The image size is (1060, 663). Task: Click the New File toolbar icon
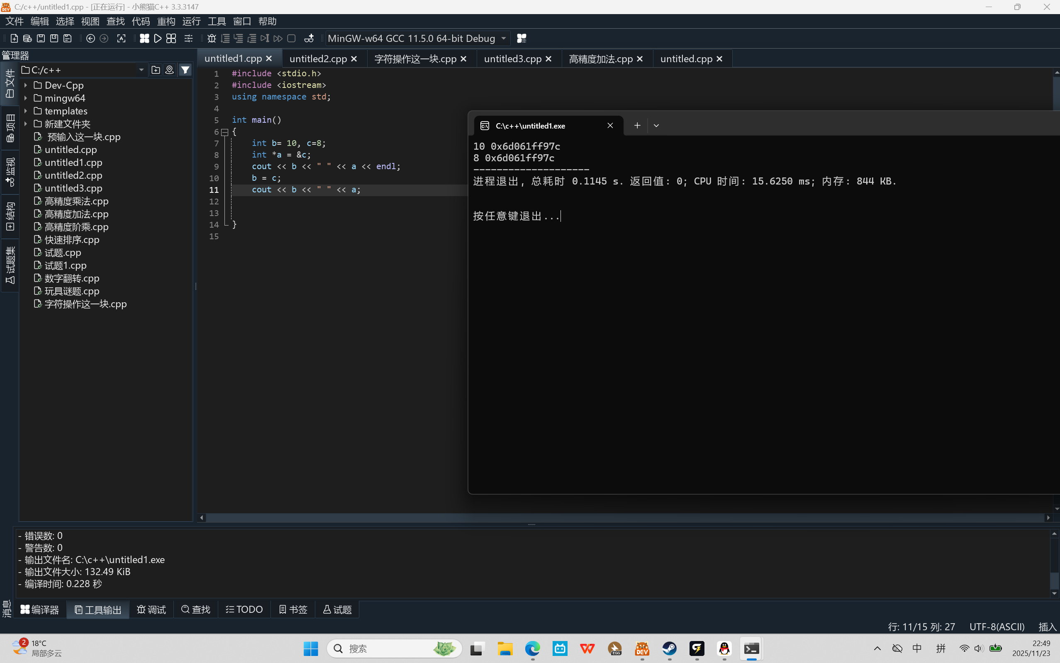[14, 39]
